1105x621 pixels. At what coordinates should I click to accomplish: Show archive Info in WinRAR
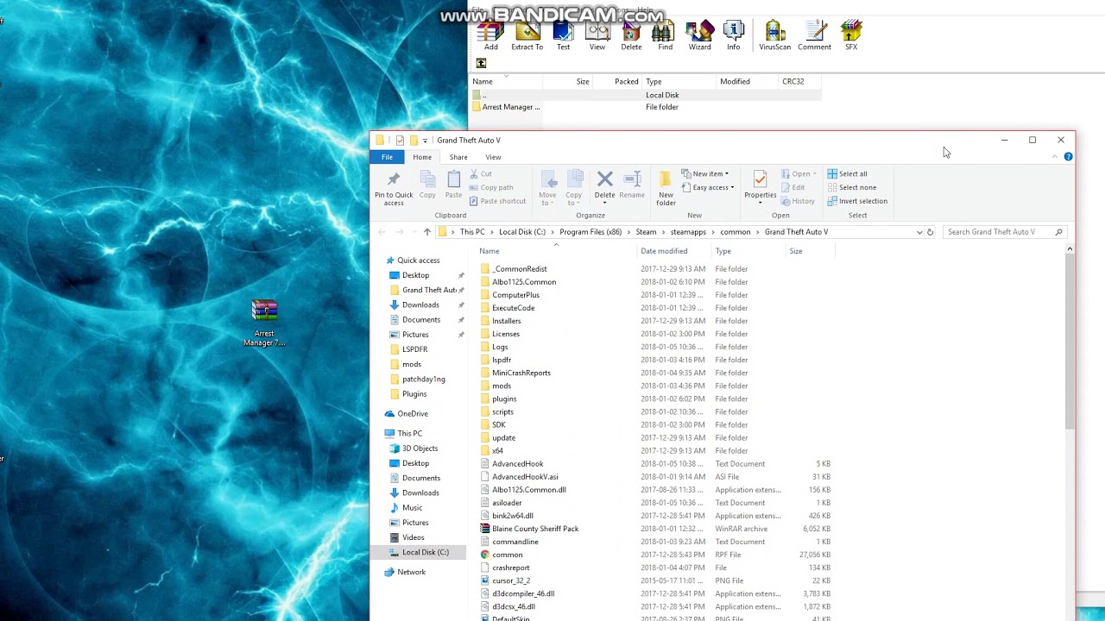tap(733, 35)
